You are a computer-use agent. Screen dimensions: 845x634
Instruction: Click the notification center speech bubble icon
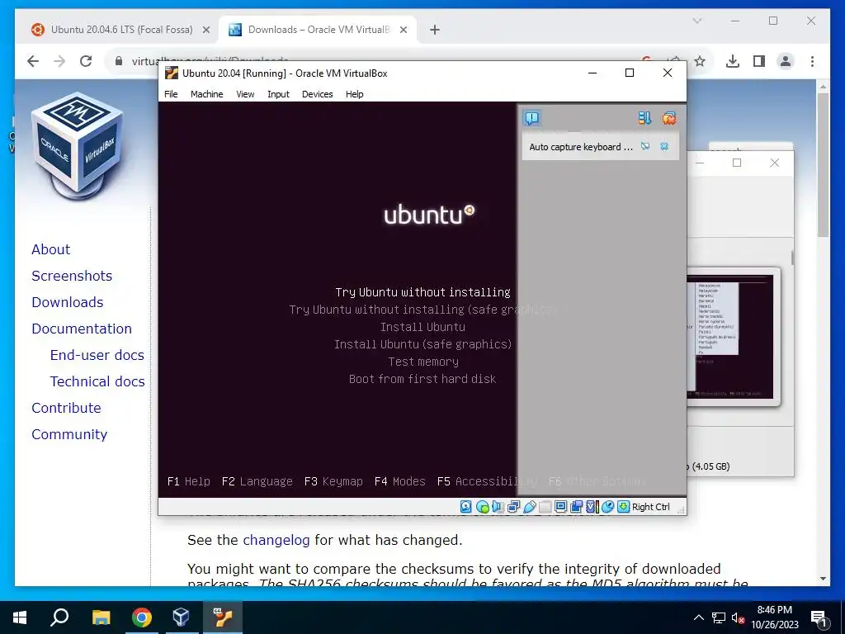(532, 118)
